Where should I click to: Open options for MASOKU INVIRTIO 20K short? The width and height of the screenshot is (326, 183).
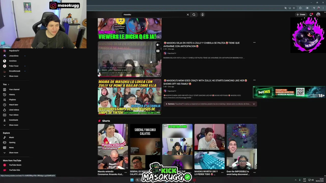click(222, 172)
